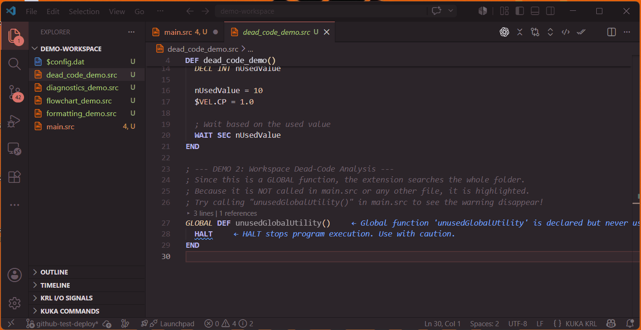Click the '1 references' code lens link

[x=238, y=213]
